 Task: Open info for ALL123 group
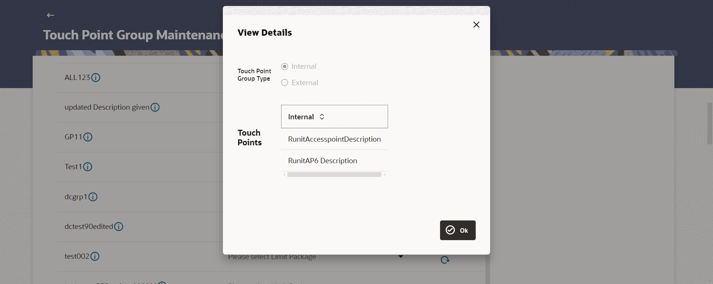tap(96, 77)
